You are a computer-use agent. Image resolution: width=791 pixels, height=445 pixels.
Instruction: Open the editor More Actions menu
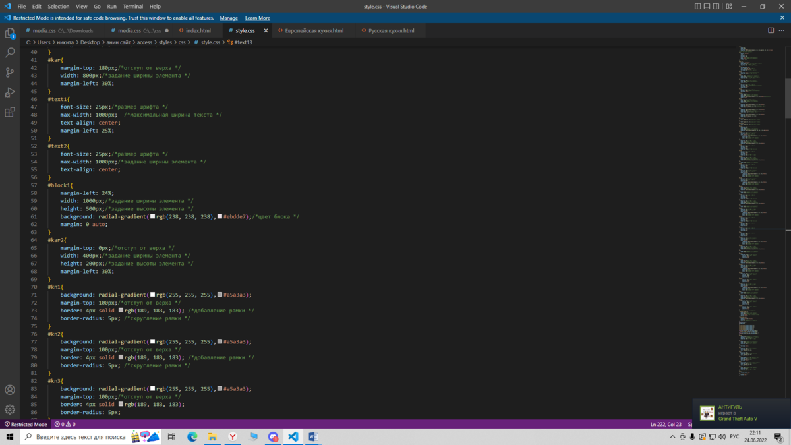(x=782, y=30)
